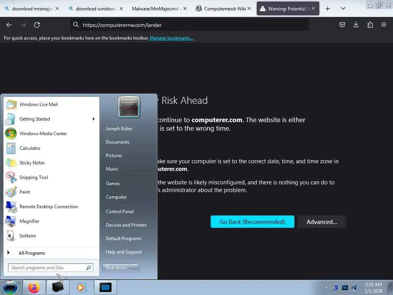Open Windows Media Center

pos(51,133)
